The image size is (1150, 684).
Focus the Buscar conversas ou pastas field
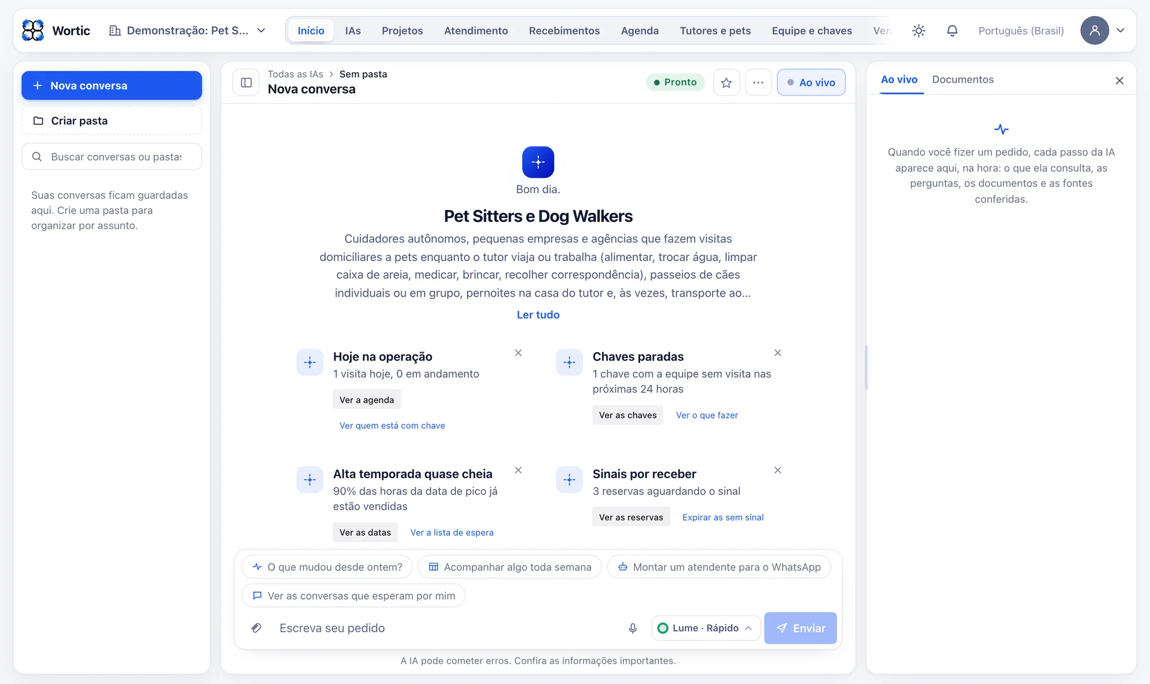pos(112,157)
